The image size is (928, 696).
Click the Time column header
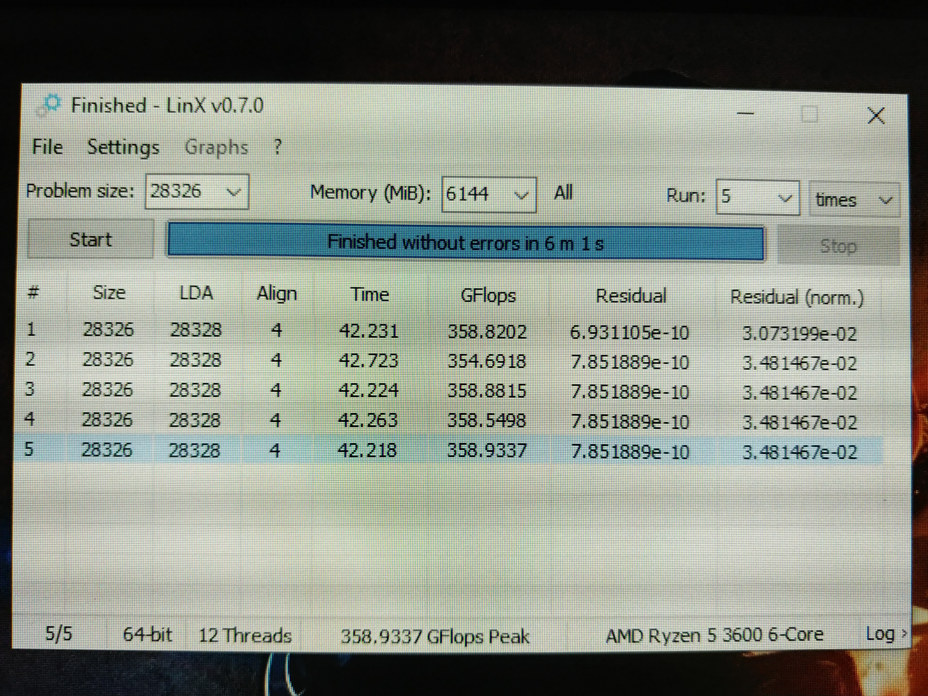[x=370, y=295]
